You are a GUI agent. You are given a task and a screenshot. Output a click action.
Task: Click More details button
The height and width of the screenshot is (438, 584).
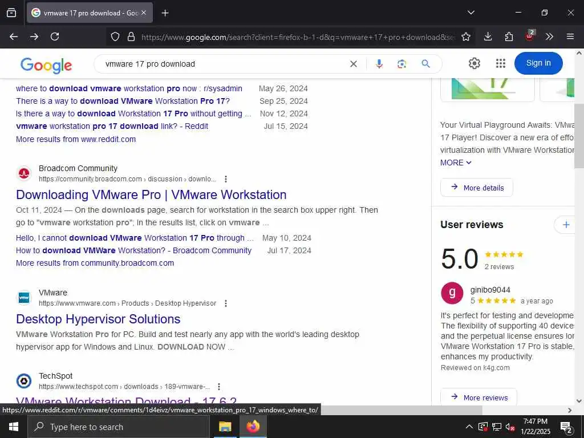pos(476,187)
